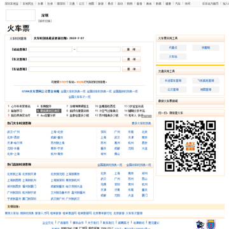Viewport: 229px width, 229px height.
Task: Click the arrival station field in 站站查询
Action: pos(99,50)
